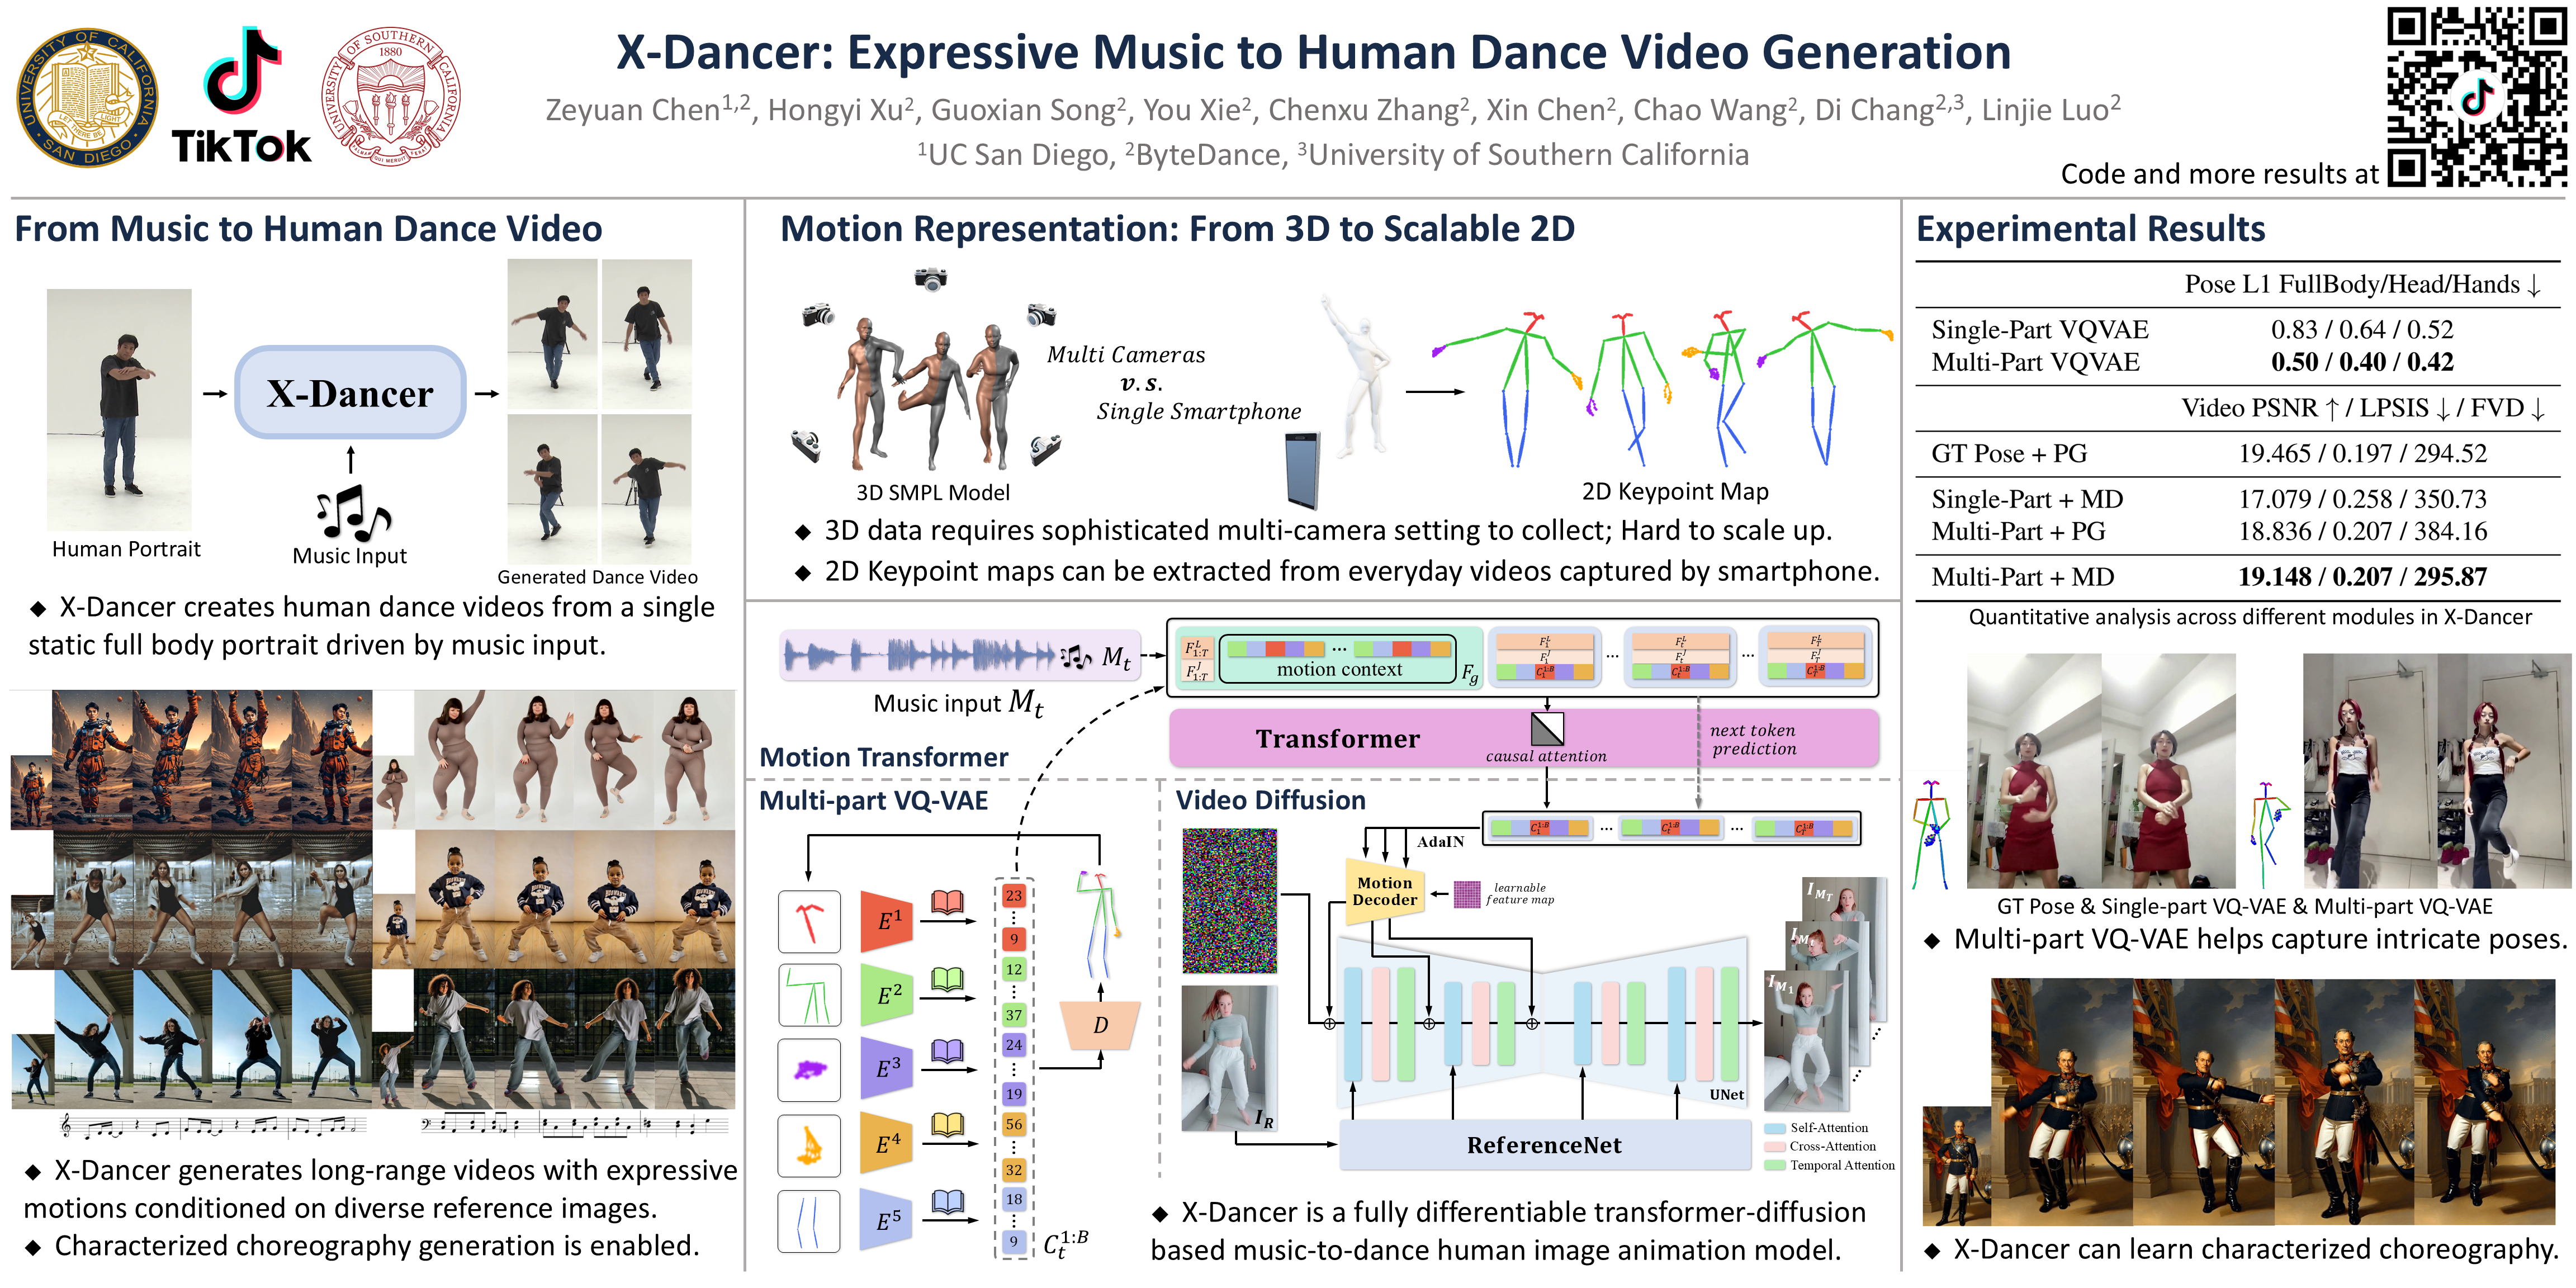Viewport: 2576px width, 1288px height.
Task: Click the orange D decoder block
Action: pos(1100,1025)
